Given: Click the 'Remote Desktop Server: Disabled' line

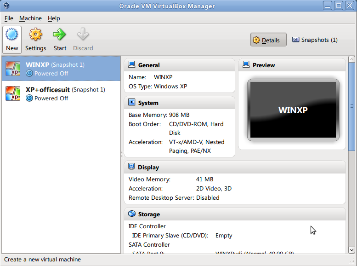Looking at the screenshot, I should 174,197.
